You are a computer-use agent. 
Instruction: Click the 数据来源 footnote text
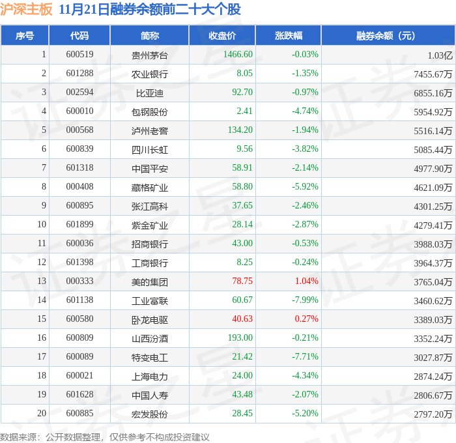coord(105,437)
